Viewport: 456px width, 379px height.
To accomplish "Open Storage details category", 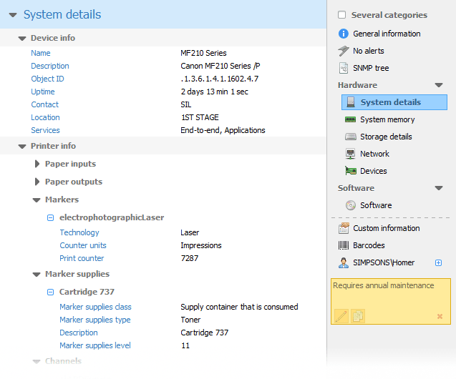I will pos(385,137).
